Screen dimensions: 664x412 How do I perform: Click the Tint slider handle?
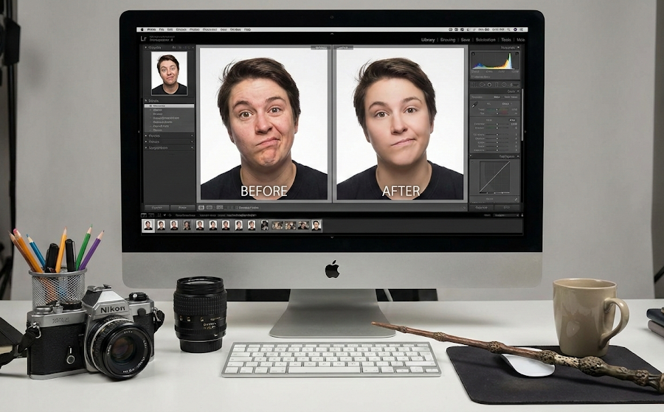point(497,114)
